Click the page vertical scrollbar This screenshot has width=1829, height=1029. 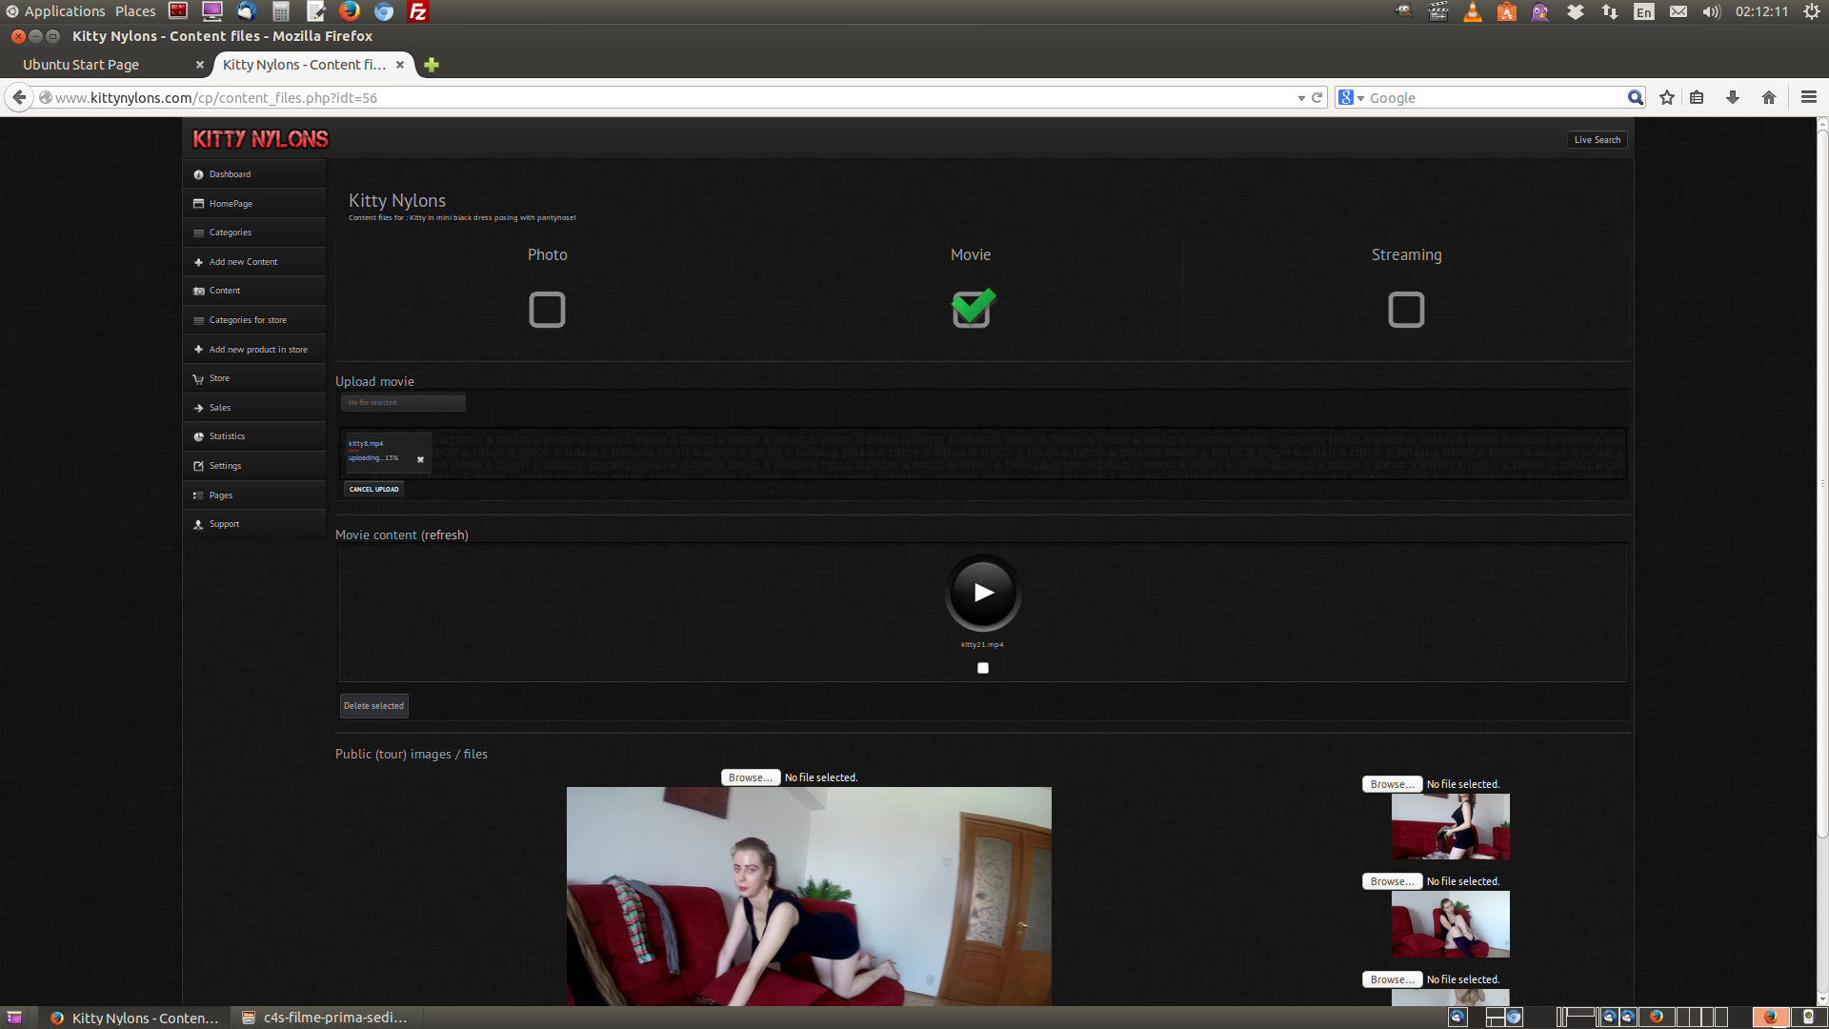coord(1822,486)
